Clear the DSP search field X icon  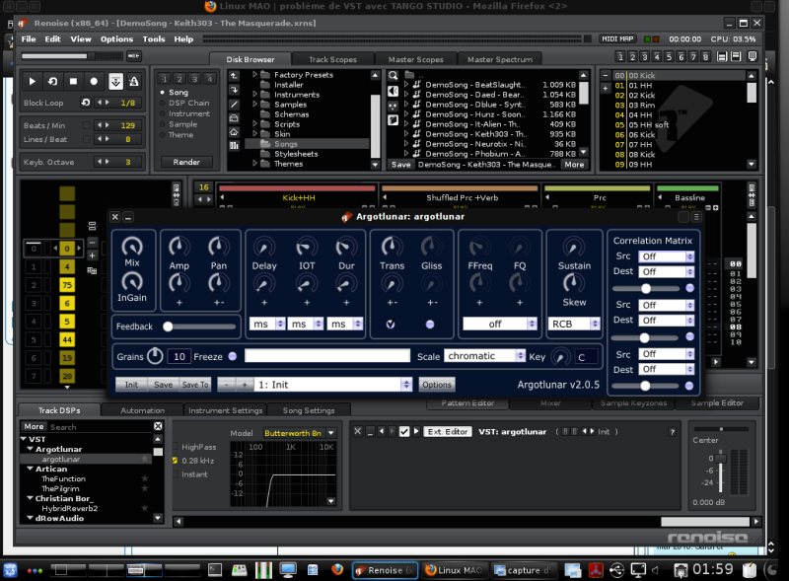point(158,426)
